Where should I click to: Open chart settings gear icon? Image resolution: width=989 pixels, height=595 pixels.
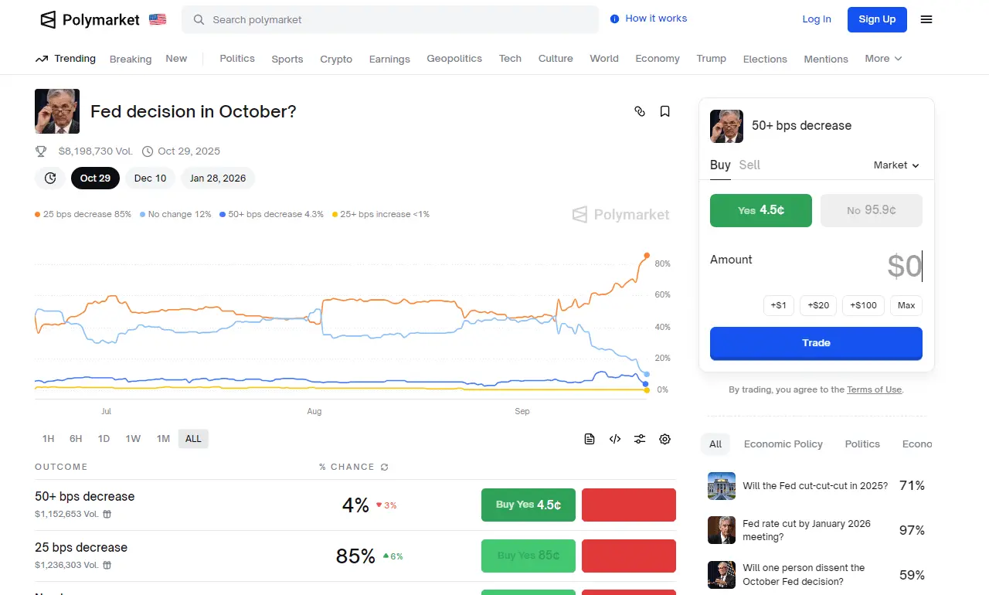[x=664, y=439]
